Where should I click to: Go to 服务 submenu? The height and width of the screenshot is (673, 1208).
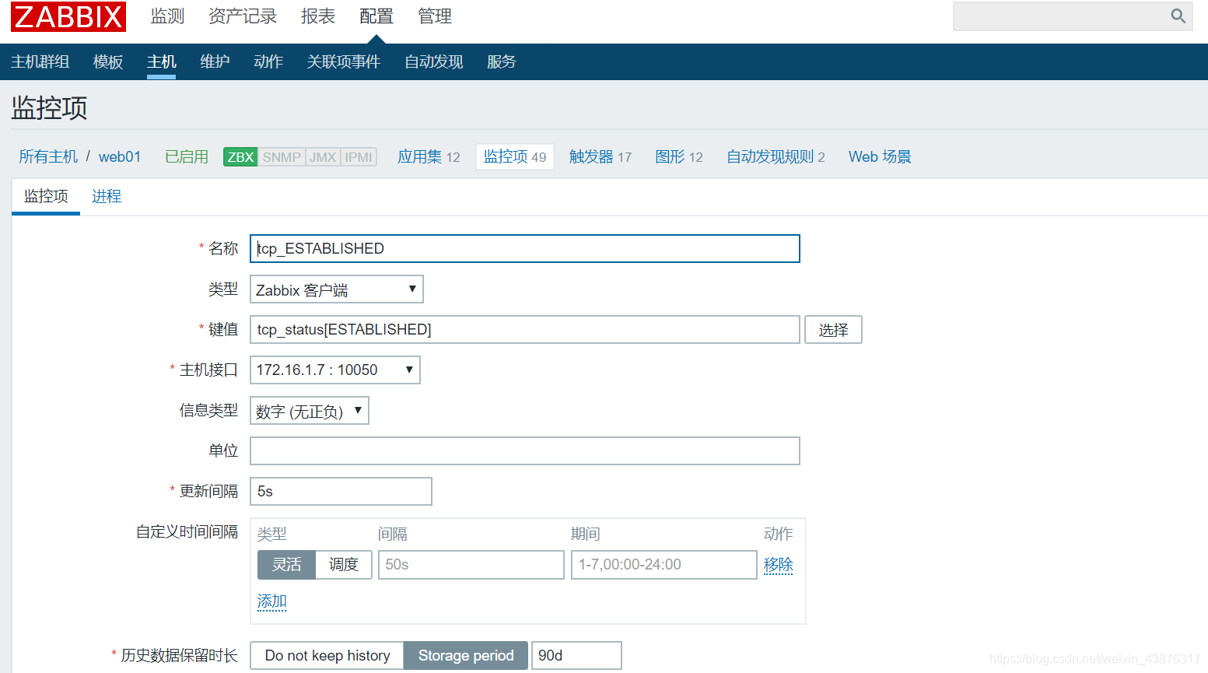pyautogui.click(x=502, y=61)
